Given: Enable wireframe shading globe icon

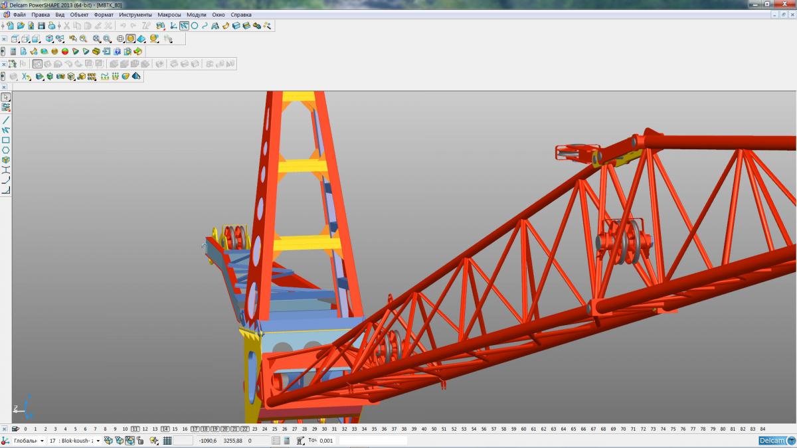Looking at the screenshot, I should pyautogui.click(x=120, y=38).
